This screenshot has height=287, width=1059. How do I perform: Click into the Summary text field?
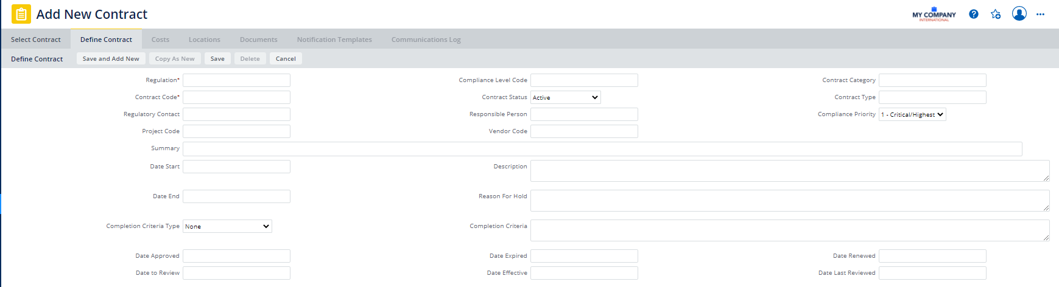coord(602,149)
